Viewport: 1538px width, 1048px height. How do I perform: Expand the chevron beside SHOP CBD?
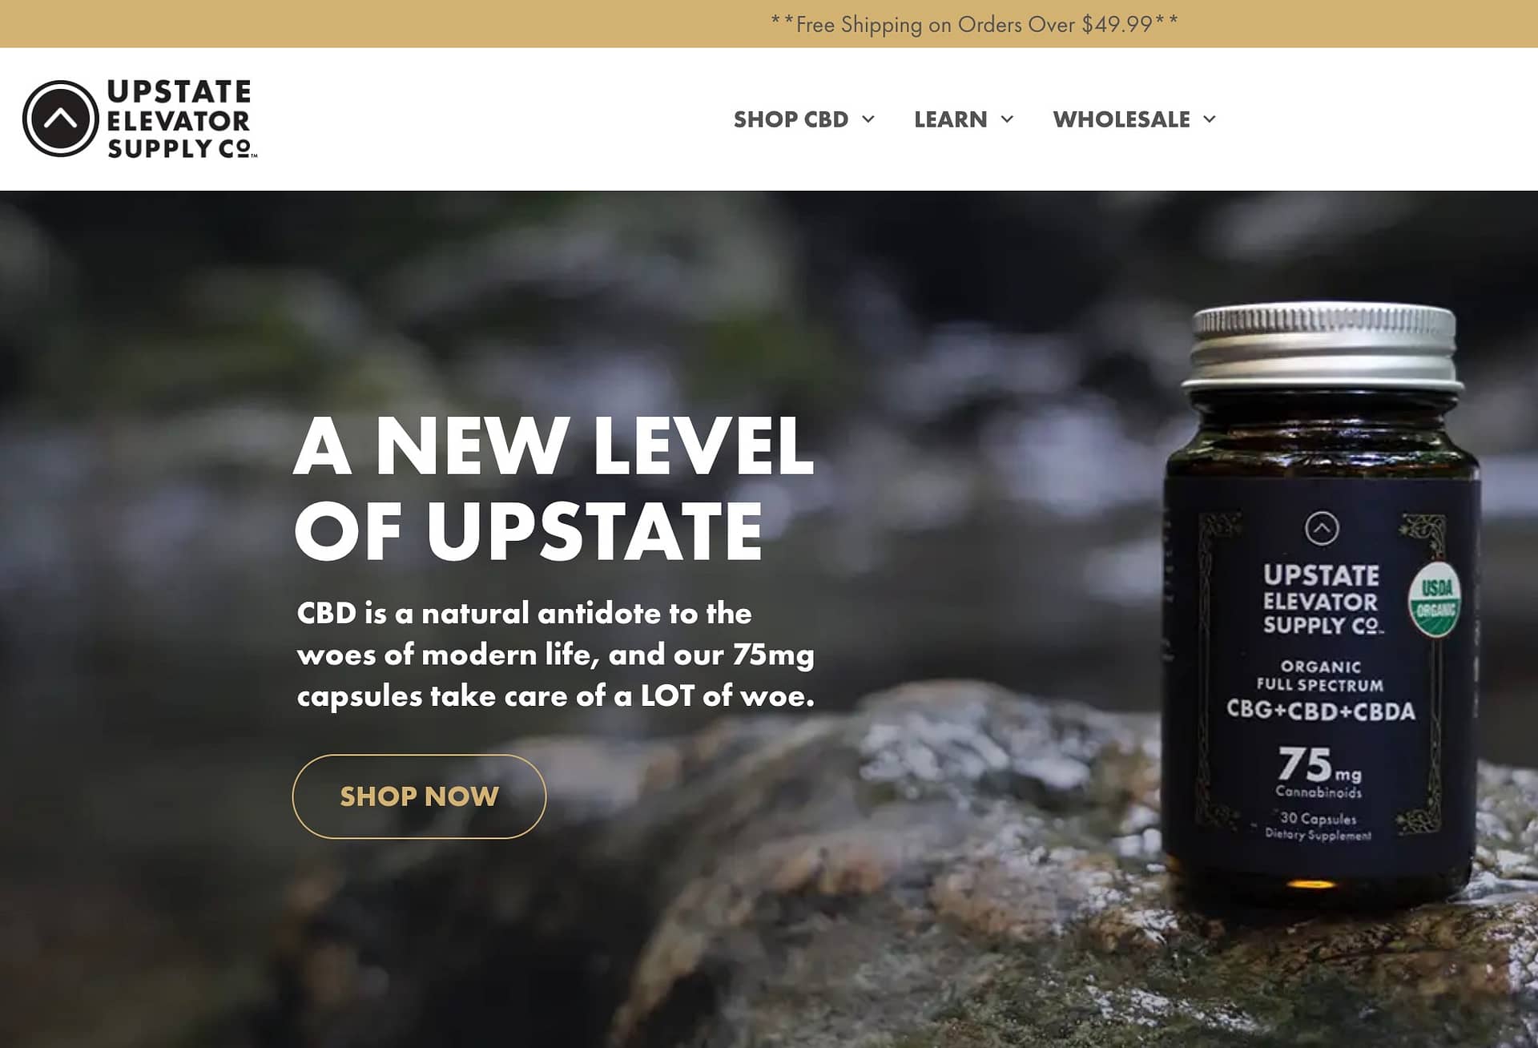pos(868,119)
